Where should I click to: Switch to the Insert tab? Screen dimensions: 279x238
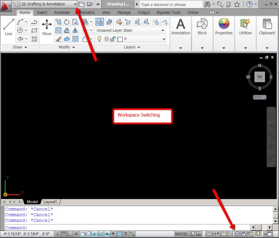[42, 12]
